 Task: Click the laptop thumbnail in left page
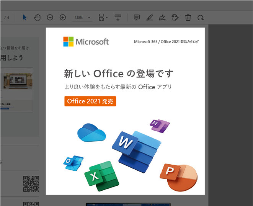click(18, 81)
